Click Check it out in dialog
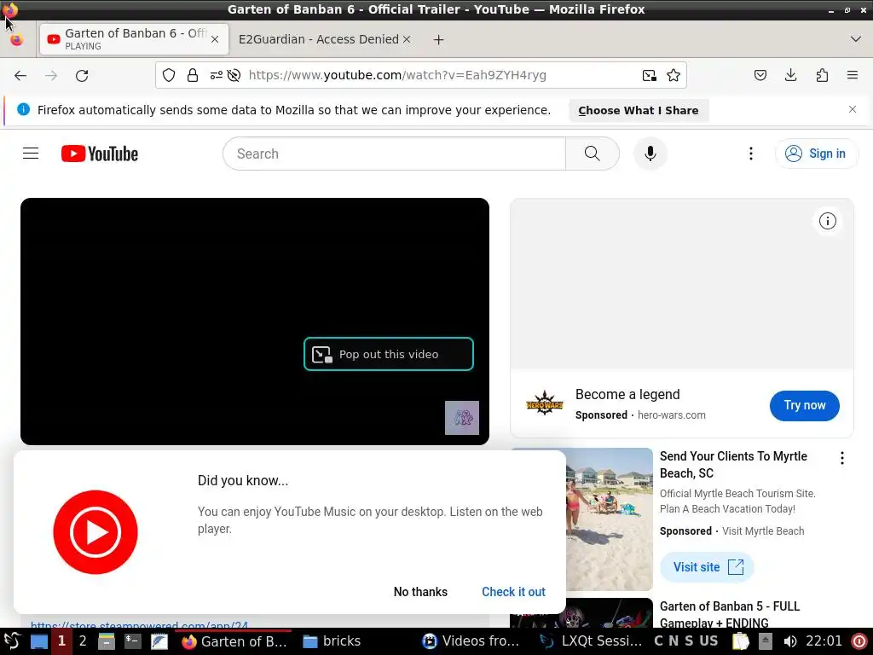The height and width of the screenshot is (655, 873). click(x=513, y=592)
